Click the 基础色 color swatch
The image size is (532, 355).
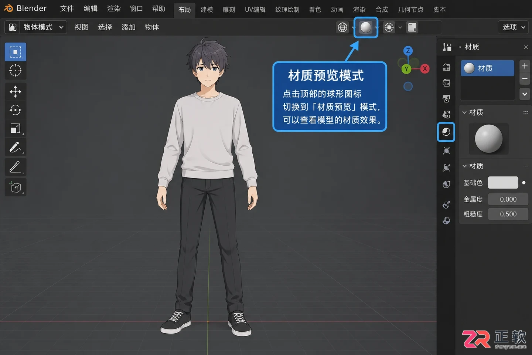[x=503, y=183]
